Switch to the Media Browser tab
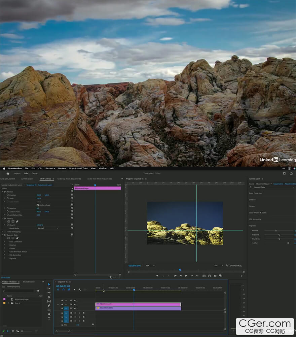This screenshot has width=296, height=337. coord(29,282)
